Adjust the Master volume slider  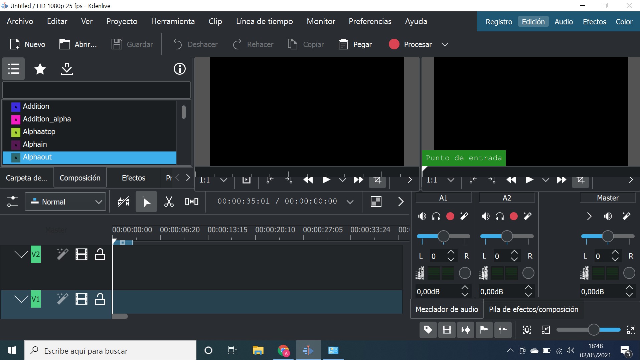(x=608, y=236)
